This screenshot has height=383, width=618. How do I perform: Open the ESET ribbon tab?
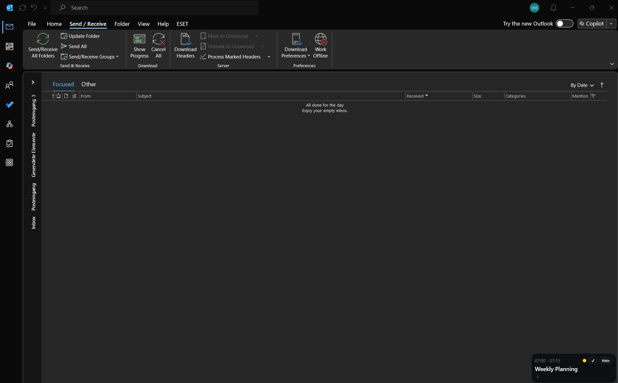pos(182,24)
